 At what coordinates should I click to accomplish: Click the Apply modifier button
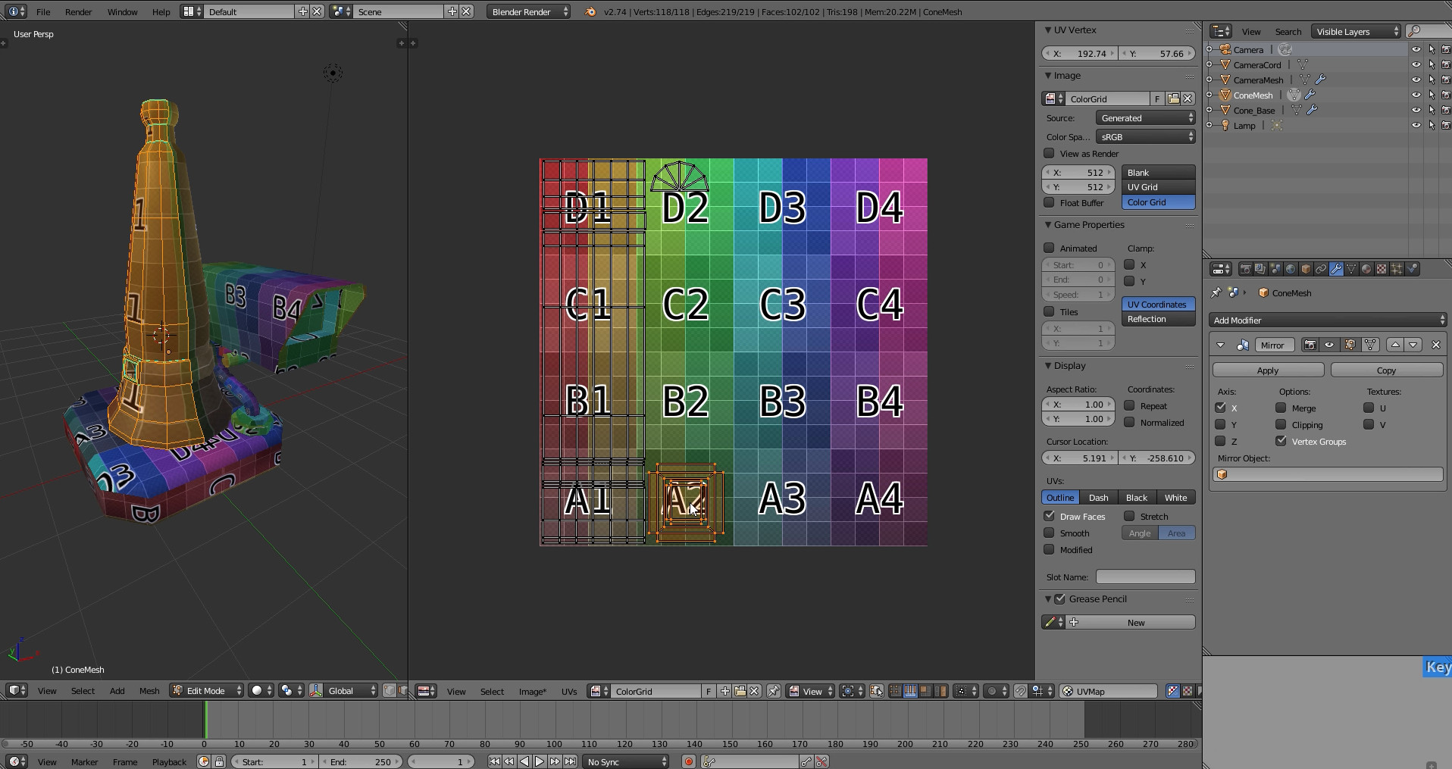point(1268,370)
